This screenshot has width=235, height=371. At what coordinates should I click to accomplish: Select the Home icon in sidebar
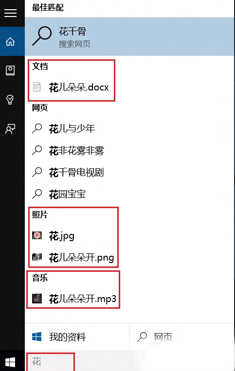[10, 42]
